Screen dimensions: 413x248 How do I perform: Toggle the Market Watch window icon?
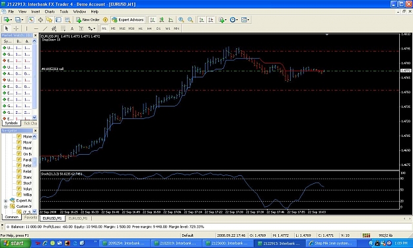pos(31,20)
